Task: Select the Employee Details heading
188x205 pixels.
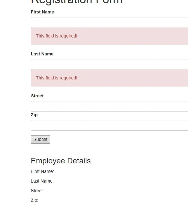Action: tap(61, 161)
